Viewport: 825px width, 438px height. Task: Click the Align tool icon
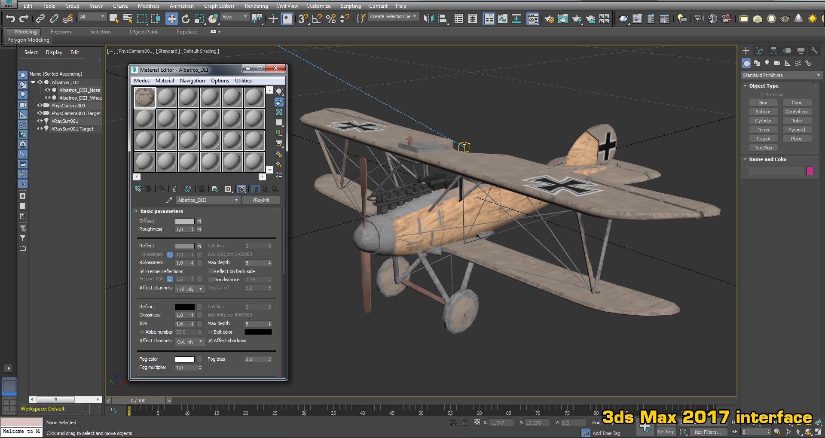click(x=442, y=18)
